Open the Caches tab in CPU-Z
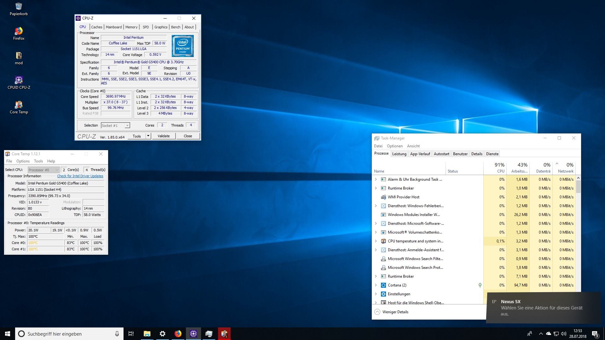The image size is (605, 340). [96, 27]
